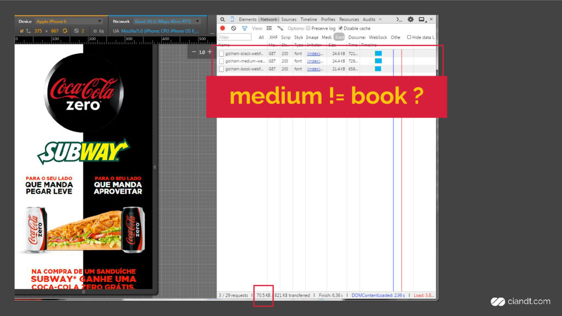Click the network Filter text field

(235, 37)
